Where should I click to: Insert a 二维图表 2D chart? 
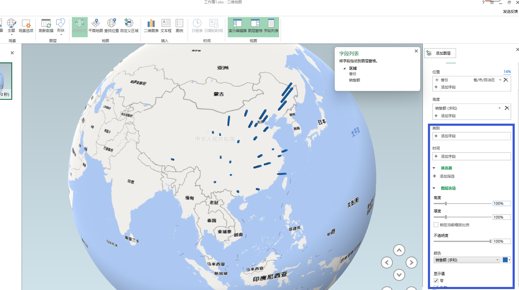[151, 26]
